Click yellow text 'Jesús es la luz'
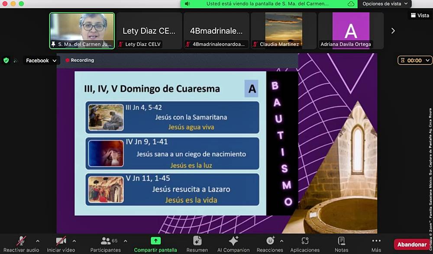Image resolution: width=433 pixels, height=254 pixels. click(191, 165)
